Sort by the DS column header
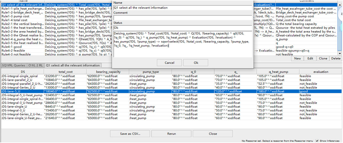Viewport: 343px width, 143px height. (x=22, y=72)
